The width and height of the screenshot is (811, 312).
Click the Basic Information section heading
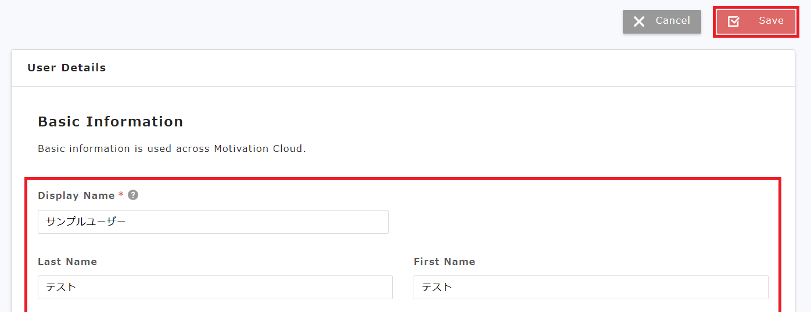(x=110, y=122)
